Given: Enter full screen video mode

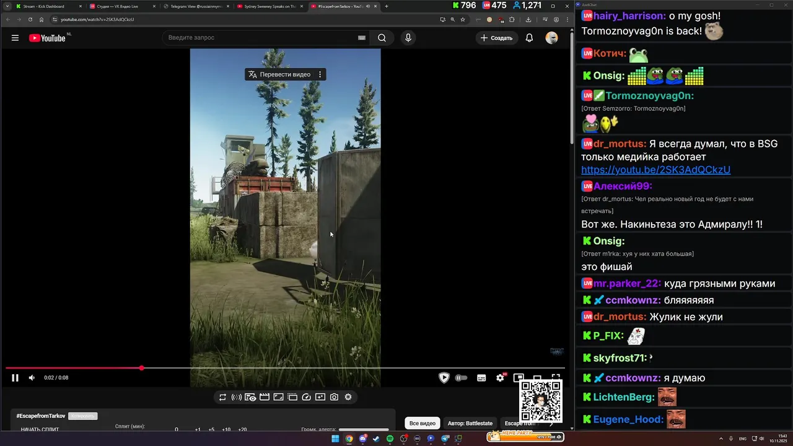Looking at the screenshot, I should [556, 378].
